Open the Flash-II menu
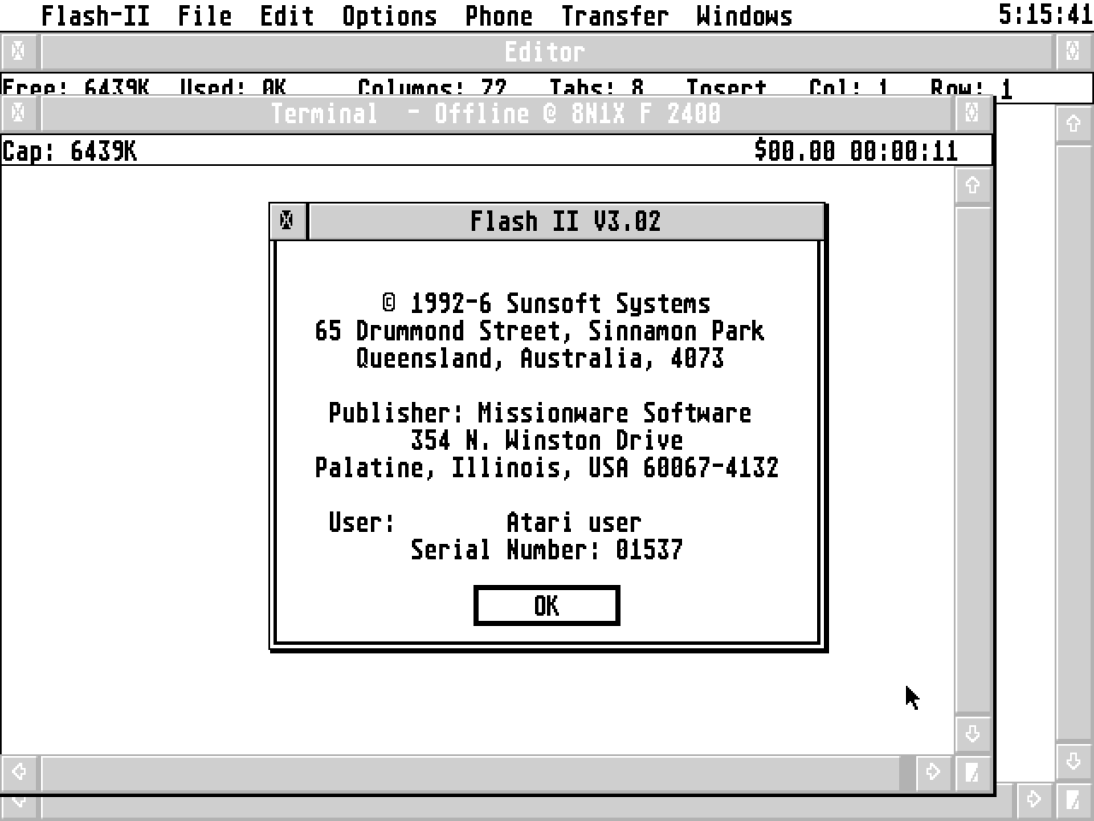This screenshot has height=821, width=1094. tap(95, 15)
